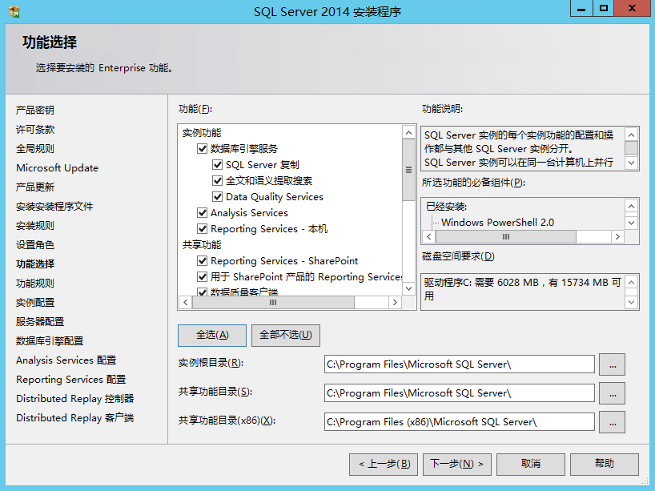655x491 pixels.
Task: Uncheck Data Quality Services checkbox
Action: point(217,196)
